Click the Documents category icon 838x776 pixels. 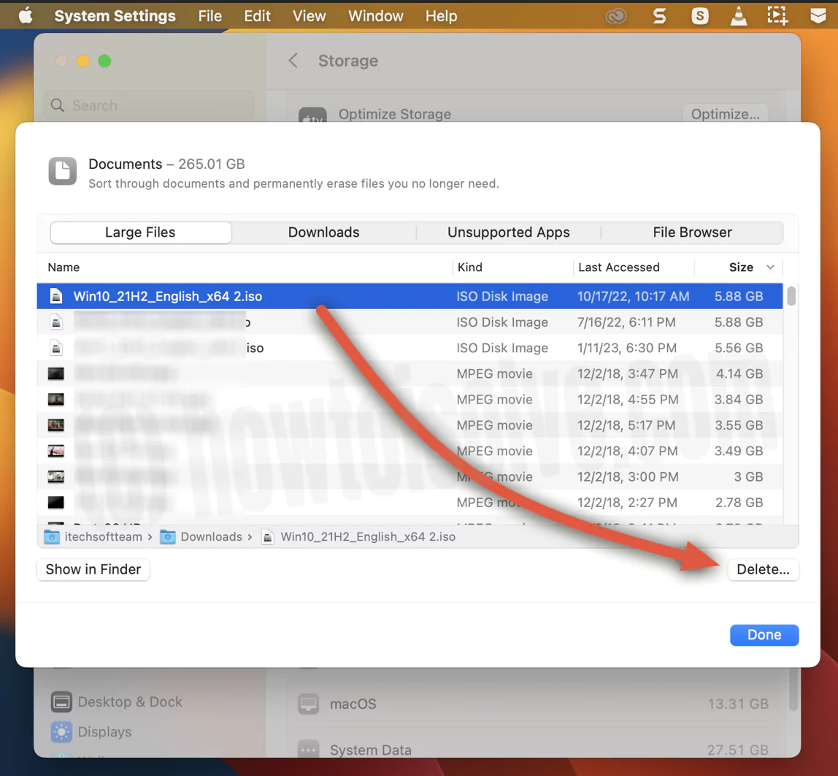tap(63, 171)
